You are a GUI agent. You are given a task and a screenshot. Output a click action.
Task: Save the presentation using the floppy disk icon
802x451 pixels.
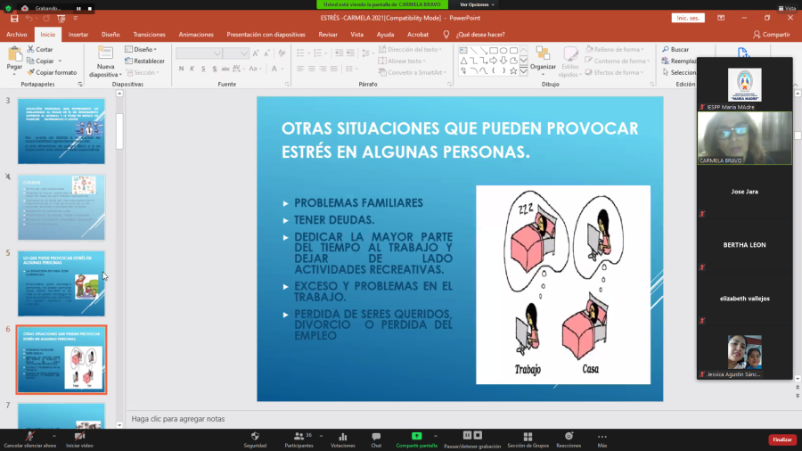pyautogui.click(x=14, y=18)
